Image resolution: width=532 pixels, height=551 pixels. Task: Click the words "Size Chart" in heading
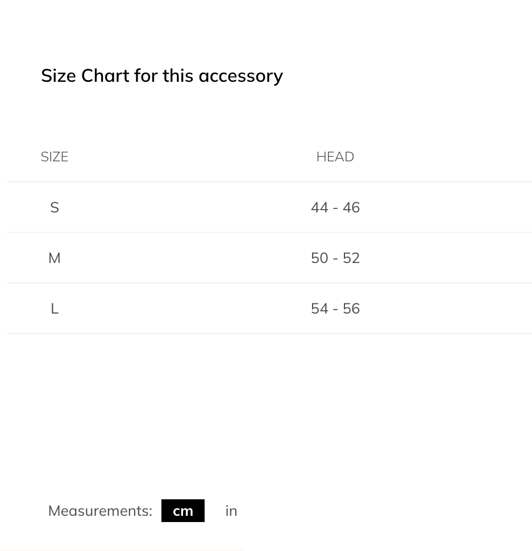pos(85,76)
